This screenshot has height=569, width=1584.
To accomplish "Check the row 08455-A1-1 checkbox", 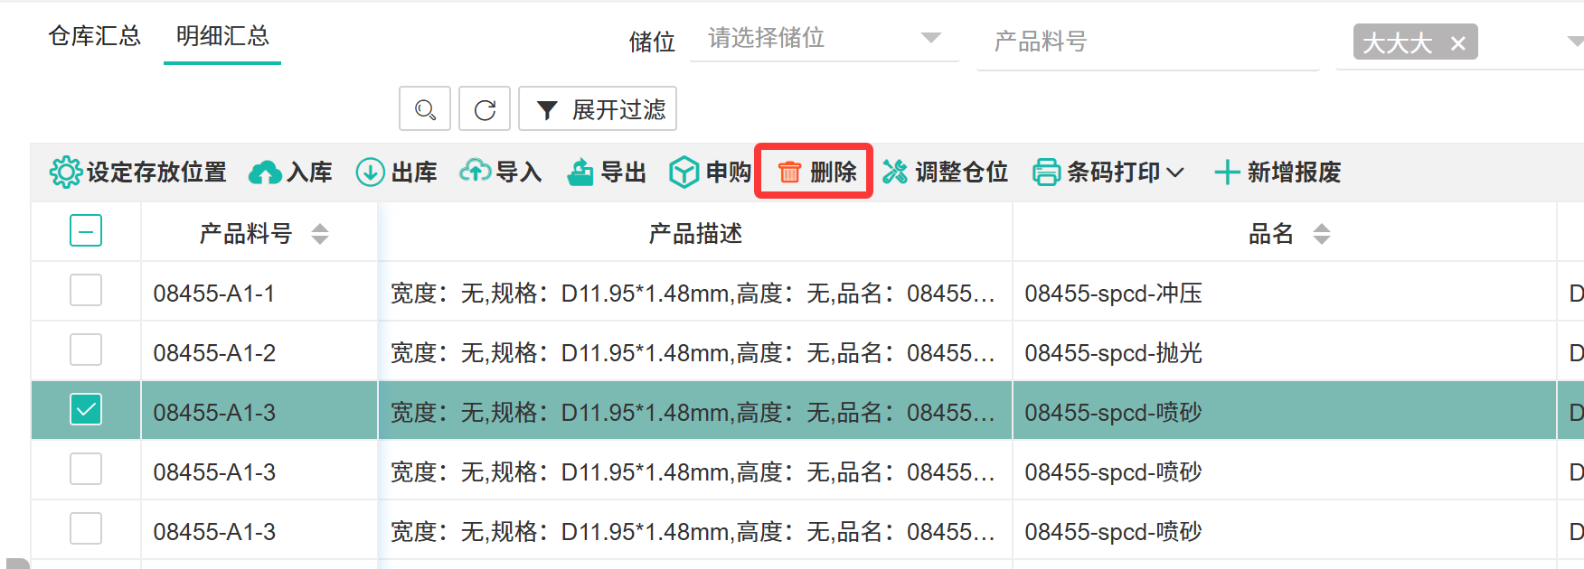I will pos(86,291).
